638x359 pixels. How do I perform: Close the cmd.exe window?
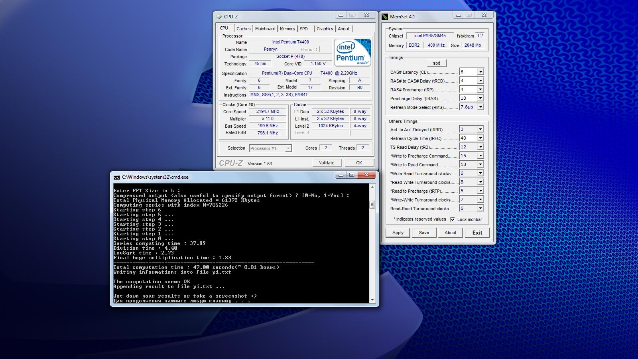pyautogui.click(x=366, y=175)
